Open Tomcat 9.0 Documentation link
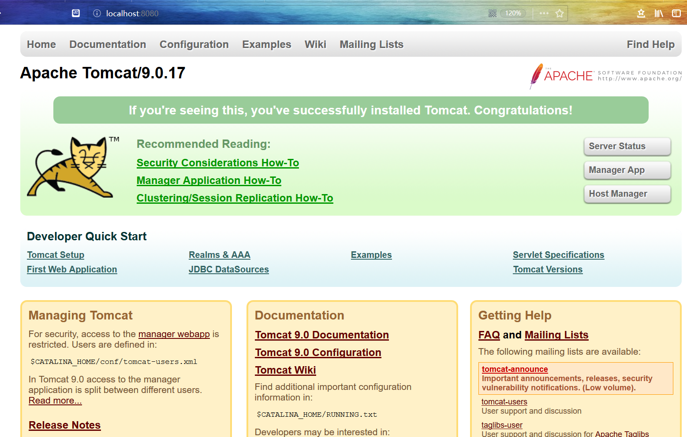This screenshot has height=437, width=687. pos(322,335)
